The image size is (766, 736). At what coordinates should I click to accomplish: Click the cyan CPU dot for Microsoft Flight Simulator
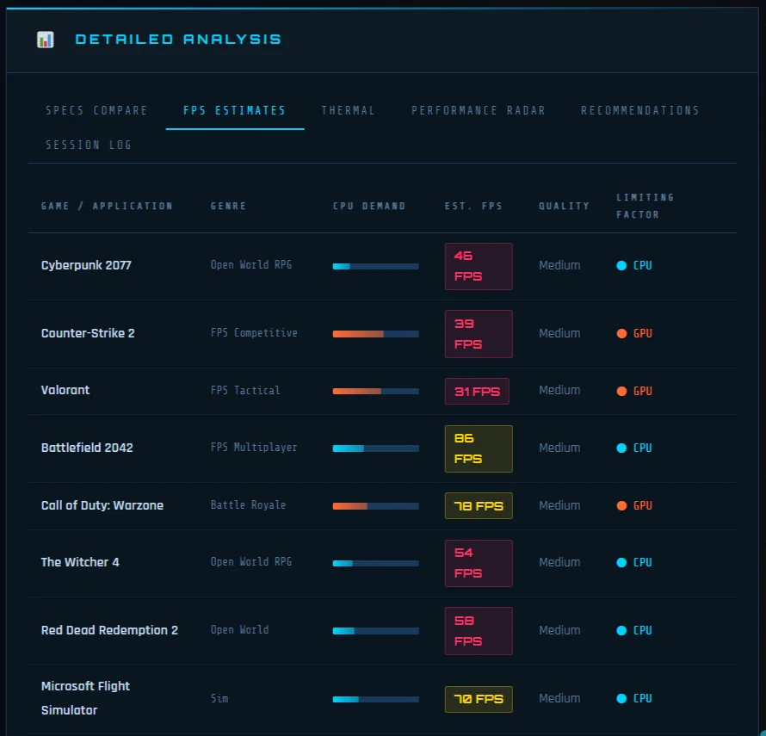621,699
